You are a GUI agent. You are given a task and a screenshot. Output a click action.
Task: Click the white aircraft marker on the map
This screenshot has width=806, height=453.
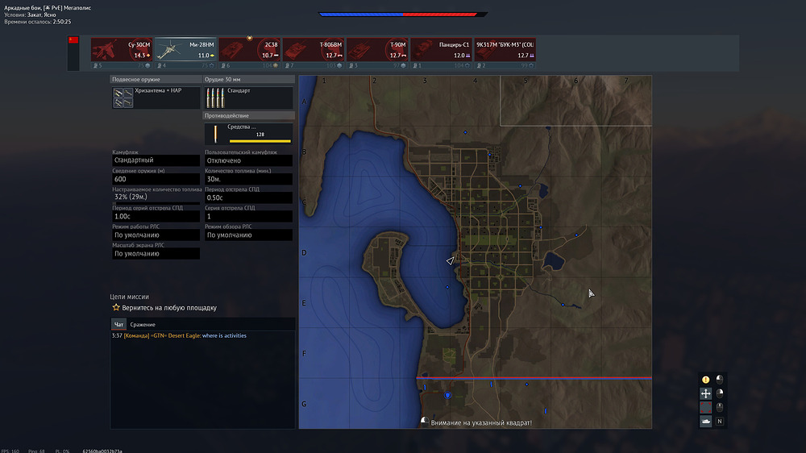[451, 260]
